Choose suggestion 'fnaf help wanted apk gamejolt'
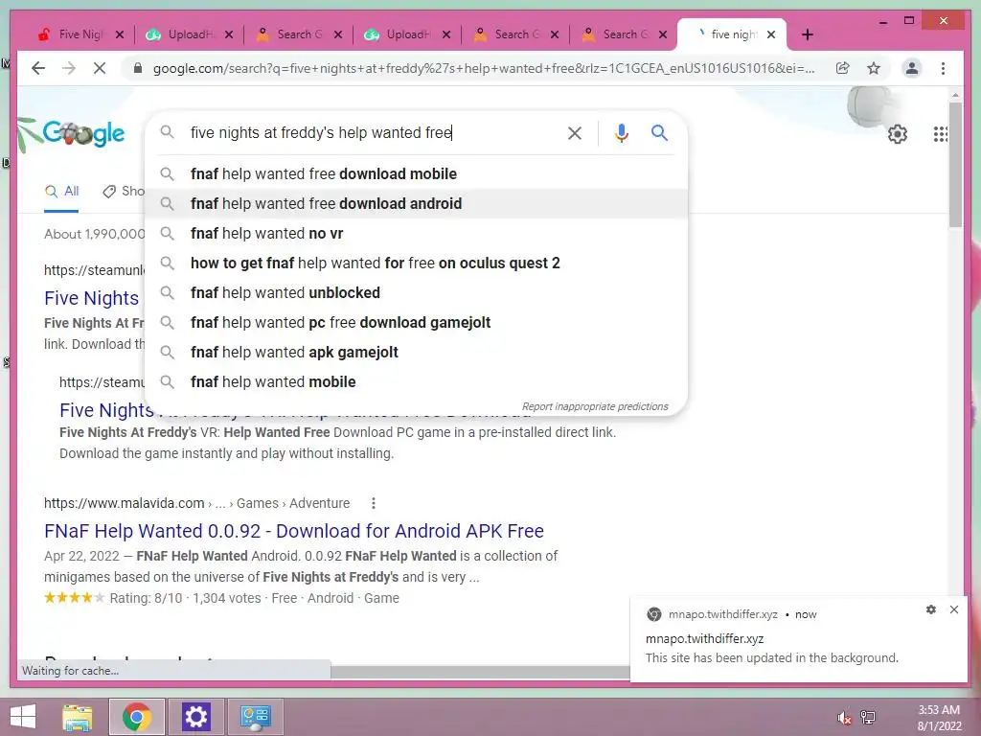 click(x=416, y=353)
